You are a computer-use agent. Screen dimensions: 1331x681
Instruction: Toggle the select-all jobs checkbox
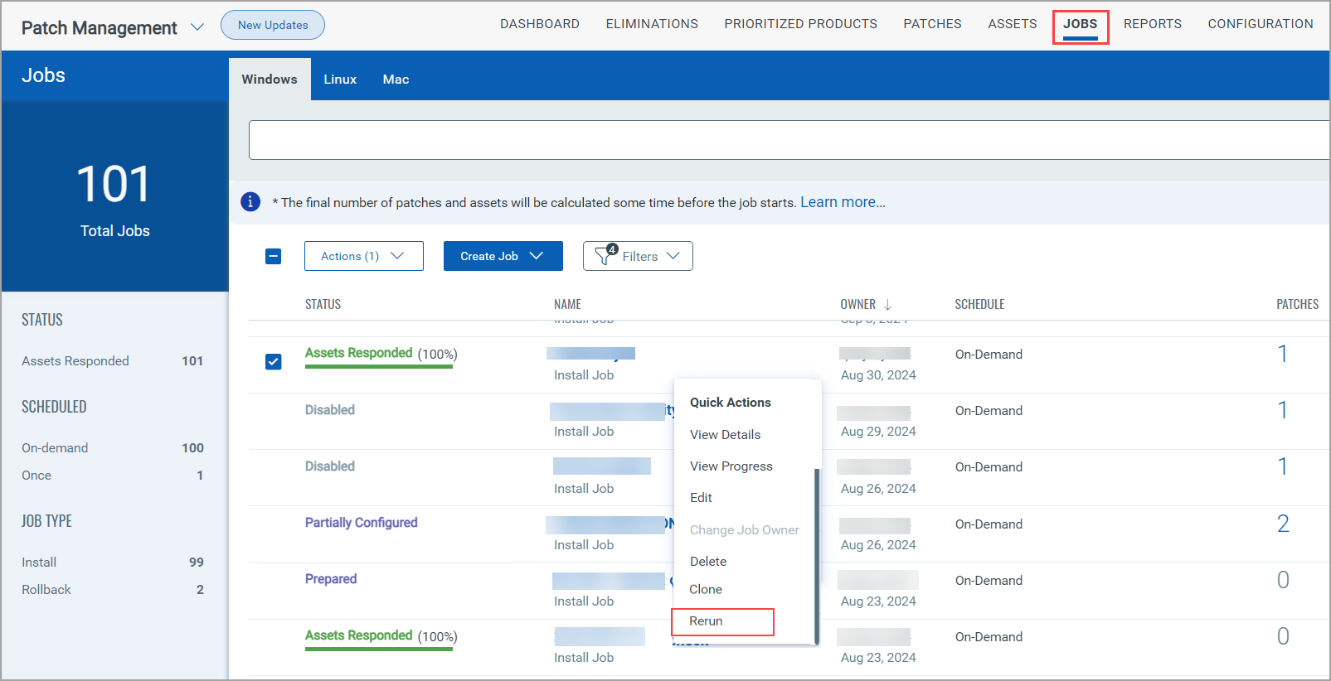point(274,257)
